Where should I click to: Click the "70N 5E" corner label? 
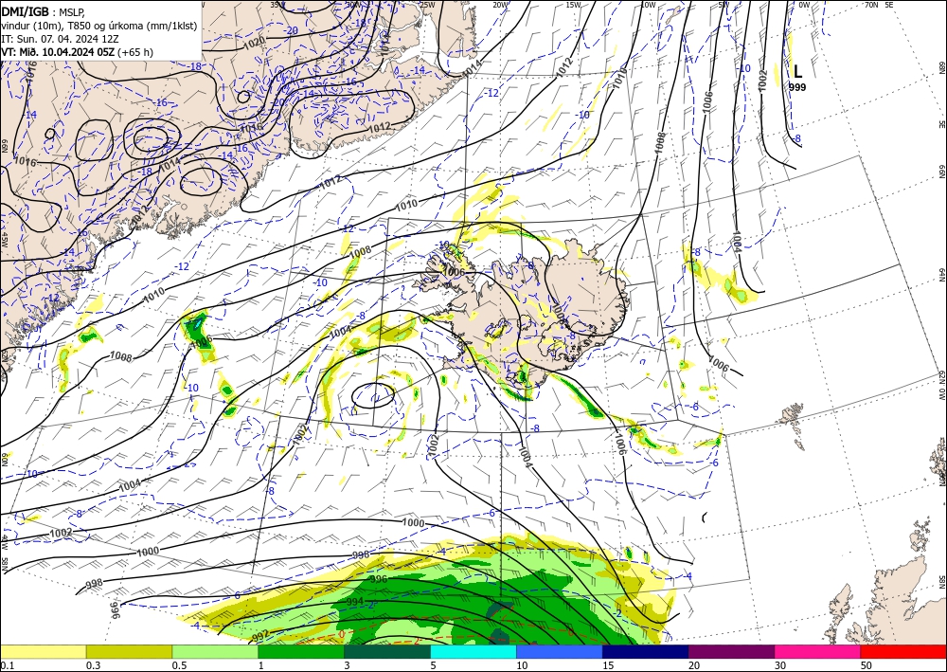pyautogui.click(x=879, y=4)
